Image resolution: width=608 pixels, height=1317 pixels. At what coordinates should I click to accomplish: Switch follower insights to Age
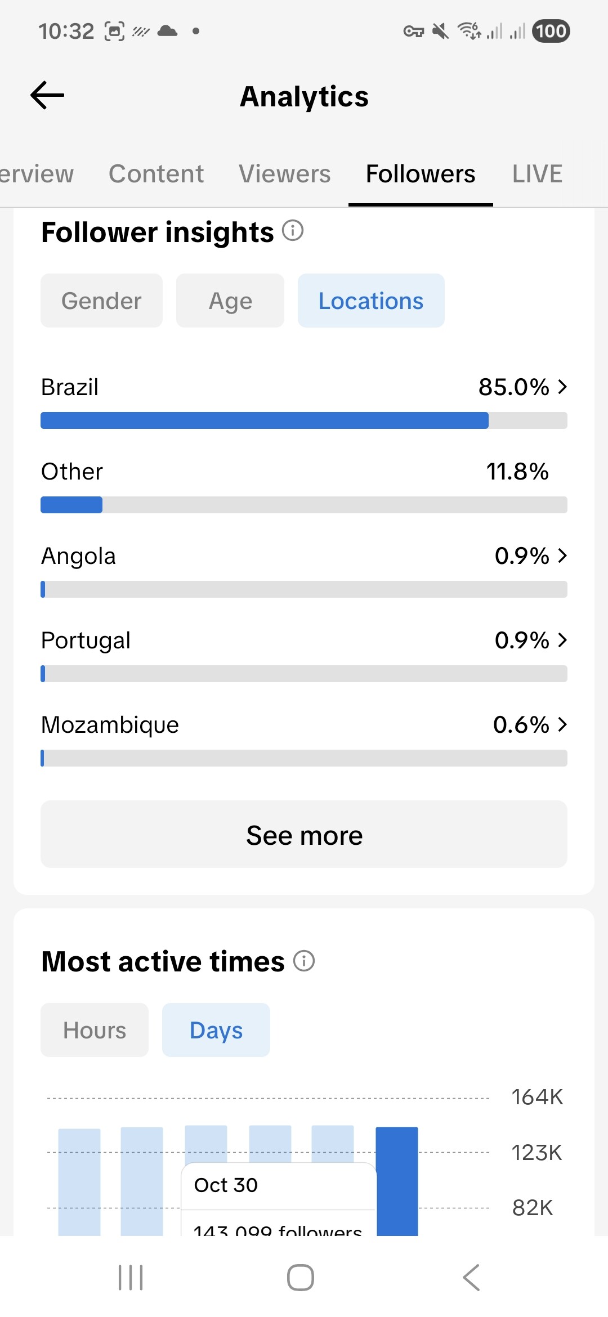pos(230,301)
